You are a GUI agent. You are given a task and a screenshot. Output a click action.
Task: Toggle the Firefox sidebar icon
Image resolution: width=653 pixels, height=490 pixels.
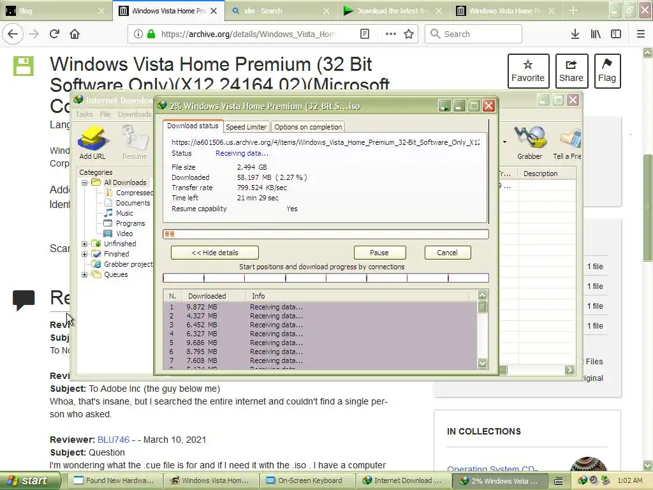coord(616,34)
